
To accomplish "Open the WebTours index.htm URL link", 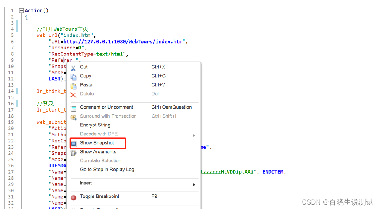I will tap(123, 42).
